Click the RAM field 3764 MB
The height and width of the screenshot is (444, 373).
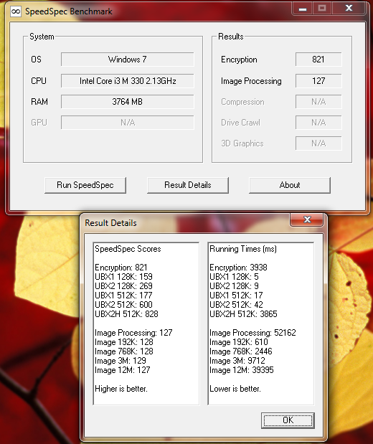pos(128,102)
